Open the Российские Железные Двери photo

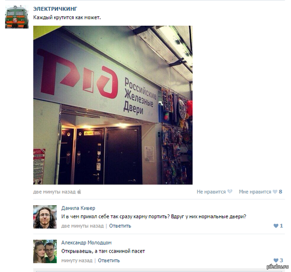coord(113,105)
